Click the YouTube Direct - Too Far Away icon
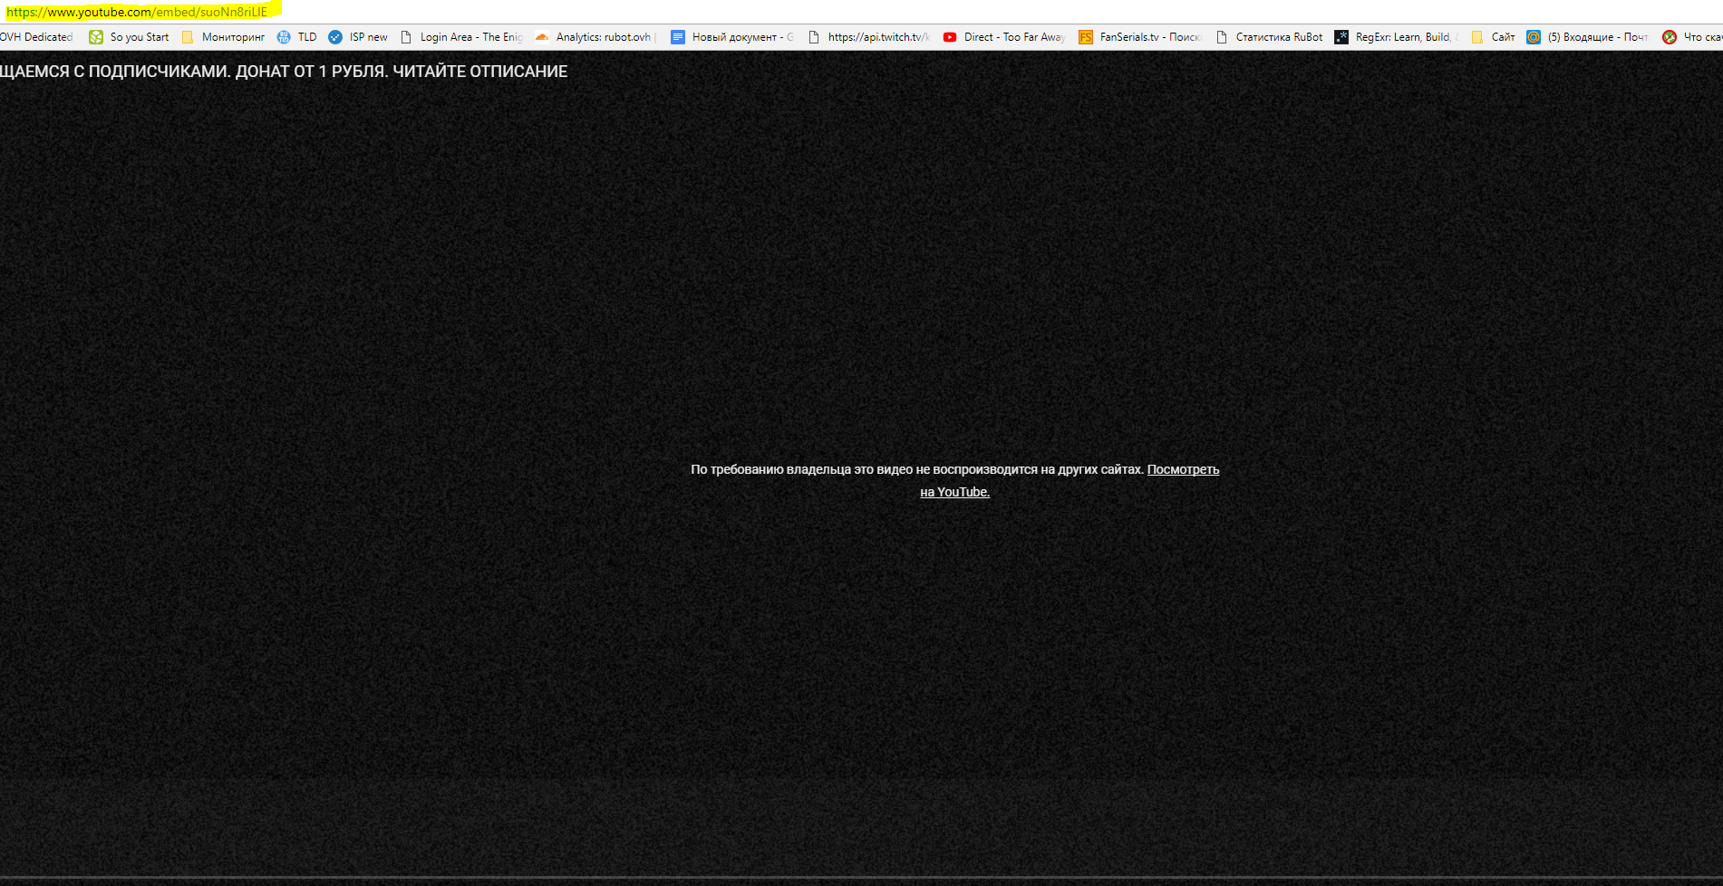Viewport: 1723px width, 886px height. click(950, 37)
